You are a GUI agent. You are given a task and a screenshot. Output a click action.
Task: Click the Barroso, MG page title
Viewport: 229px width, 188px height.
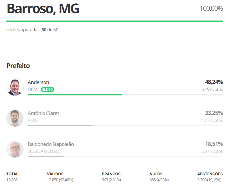point(43,9)
